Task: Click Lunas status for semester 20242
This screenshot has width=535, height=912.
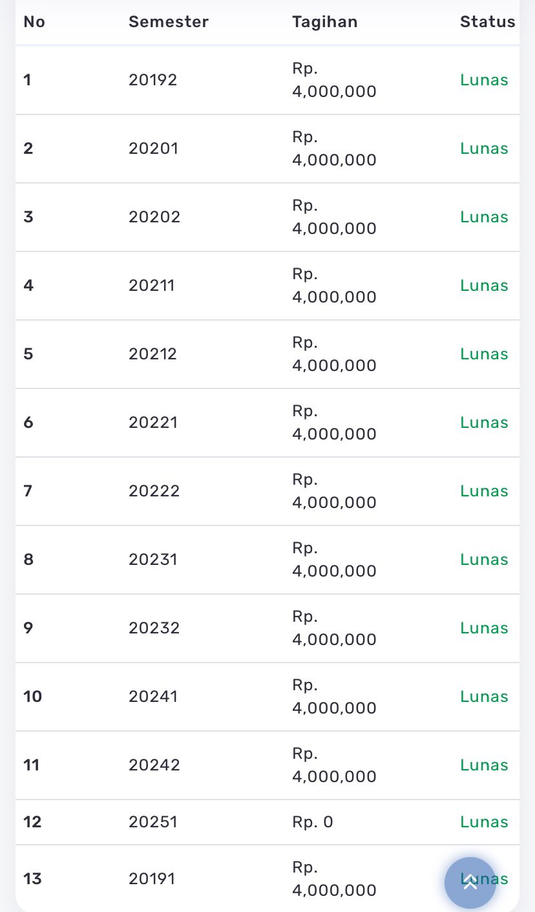Action: [x=484, y=765]
